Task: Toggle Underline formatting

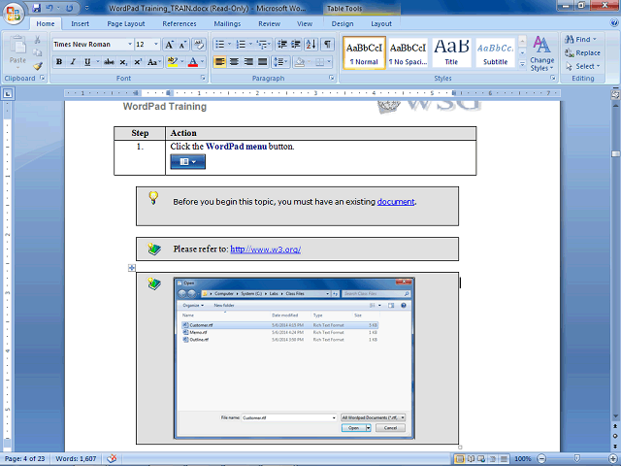Action: [87, 62]
